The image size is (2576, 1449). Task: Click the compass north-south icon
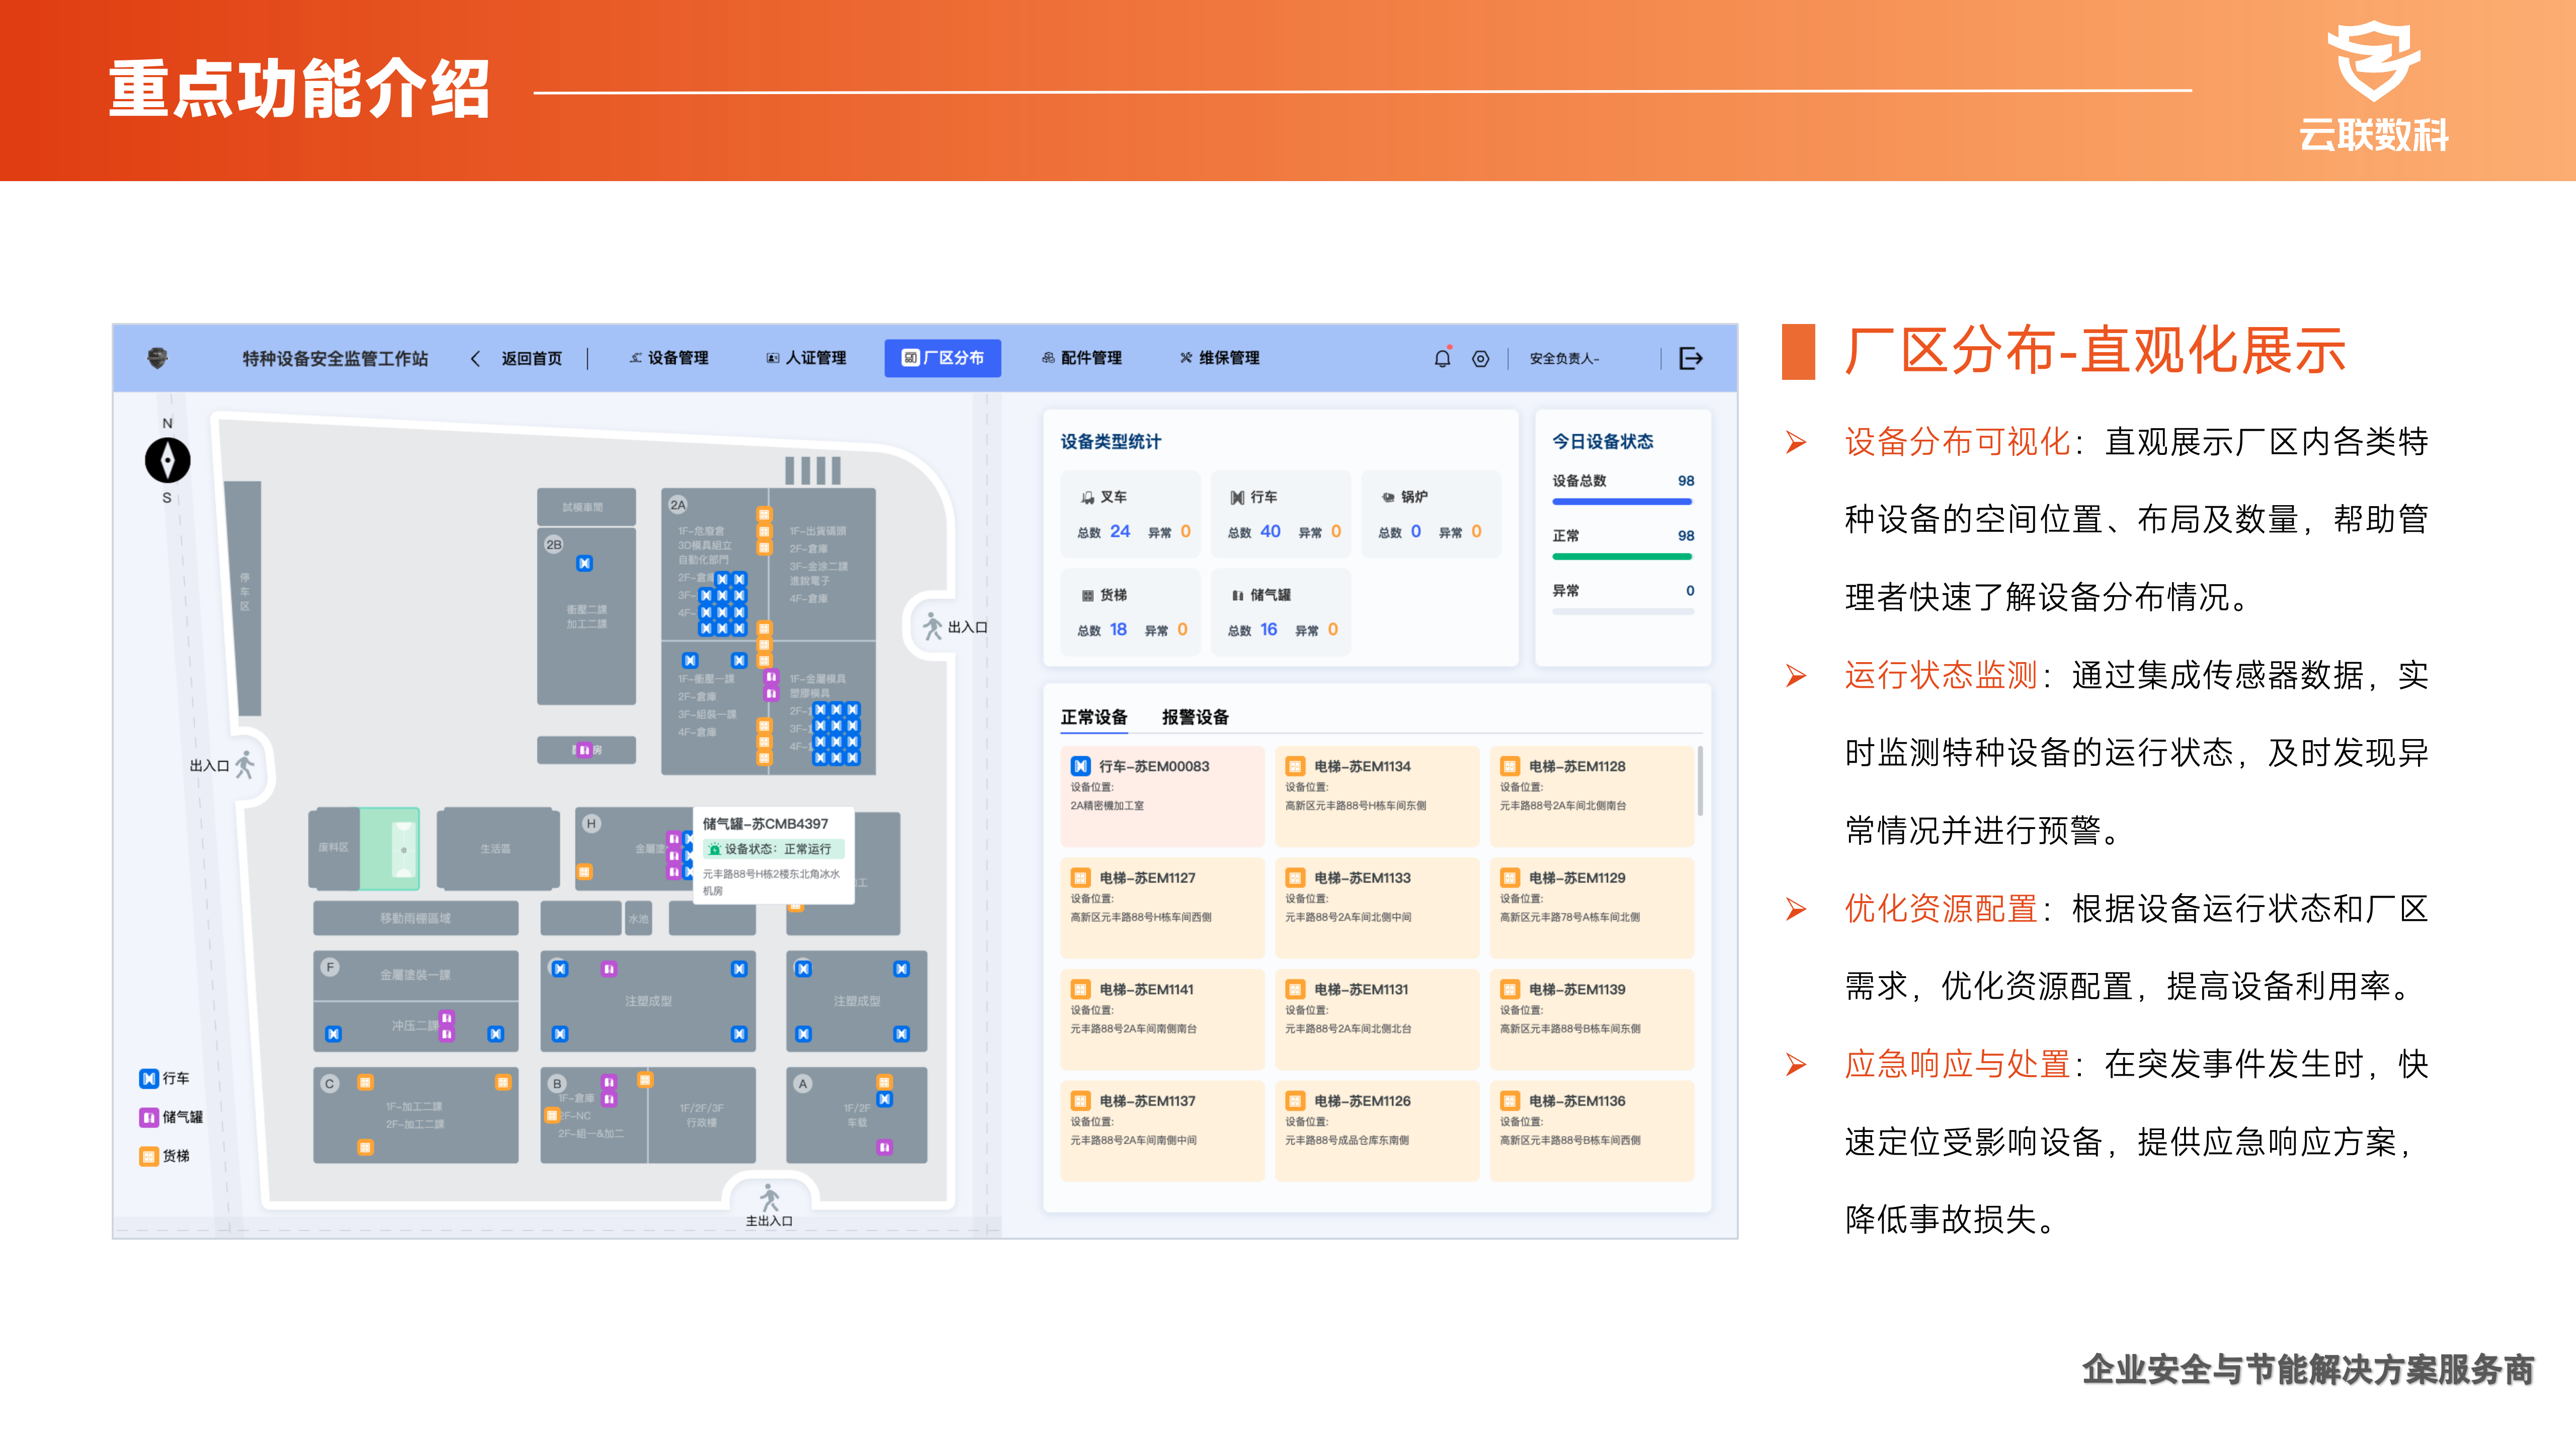click(167, 460)
